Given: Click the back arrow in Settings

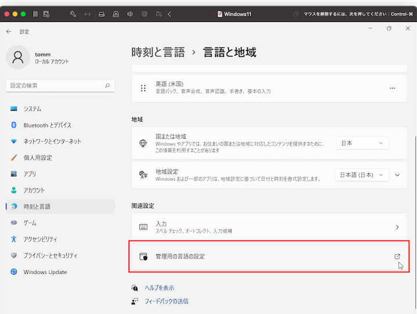Looking at the screenshot, I should pos(9,32).
